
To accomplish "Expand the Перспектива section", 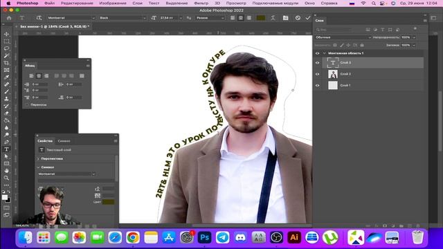I will [x=39, y=159].
